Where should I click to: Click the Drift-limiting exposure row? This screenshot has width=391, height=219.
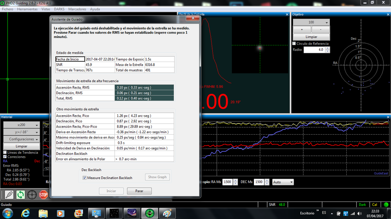[x=115, y=143]
